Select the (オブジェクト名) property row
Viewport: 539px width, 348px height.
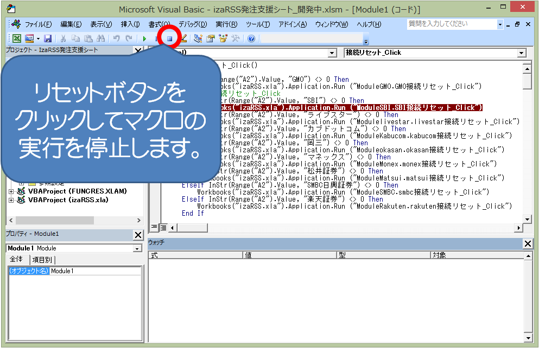29,271
